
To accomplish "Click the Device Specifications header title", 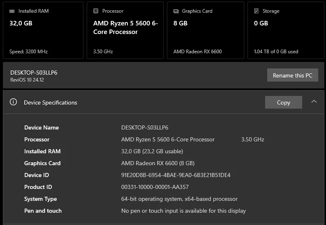I will [x=50, y=102].
